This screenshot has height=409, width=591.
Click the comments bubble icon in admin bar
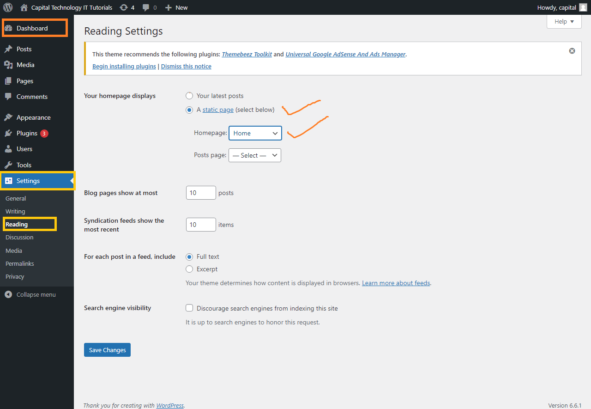tap(146, 7)
